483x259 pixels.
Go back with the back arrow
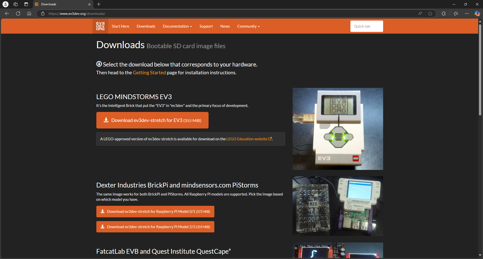7,14
